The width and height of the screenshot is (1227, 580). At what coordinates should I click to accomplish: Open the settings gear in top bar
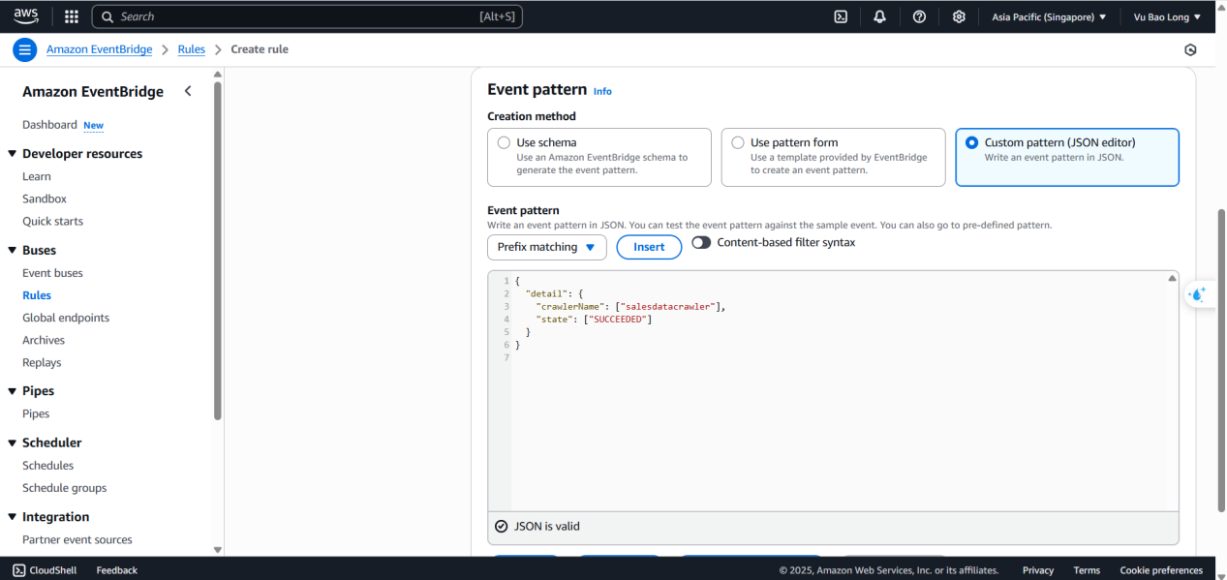959,16
